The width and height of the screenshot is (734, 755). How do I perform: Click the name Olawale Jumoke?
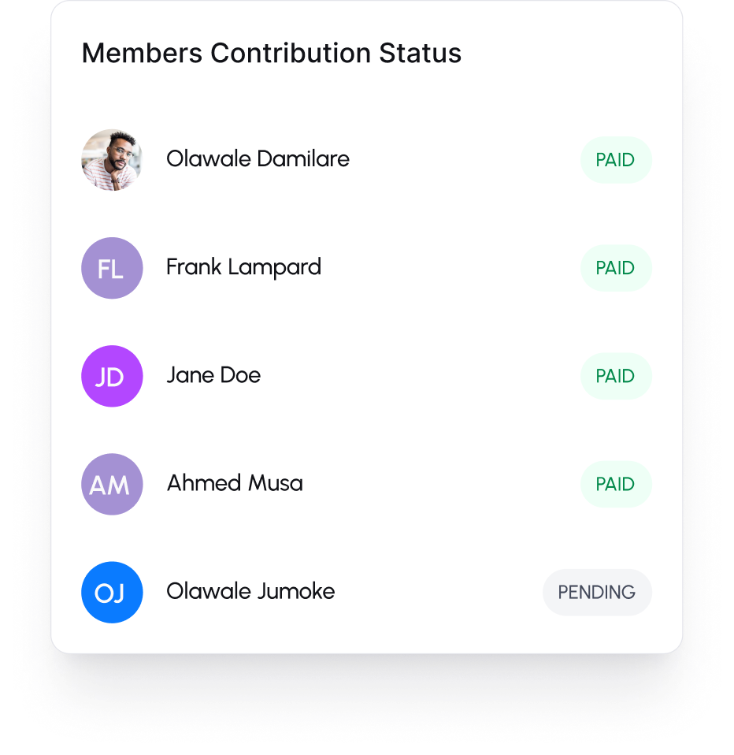click(250, 591)
